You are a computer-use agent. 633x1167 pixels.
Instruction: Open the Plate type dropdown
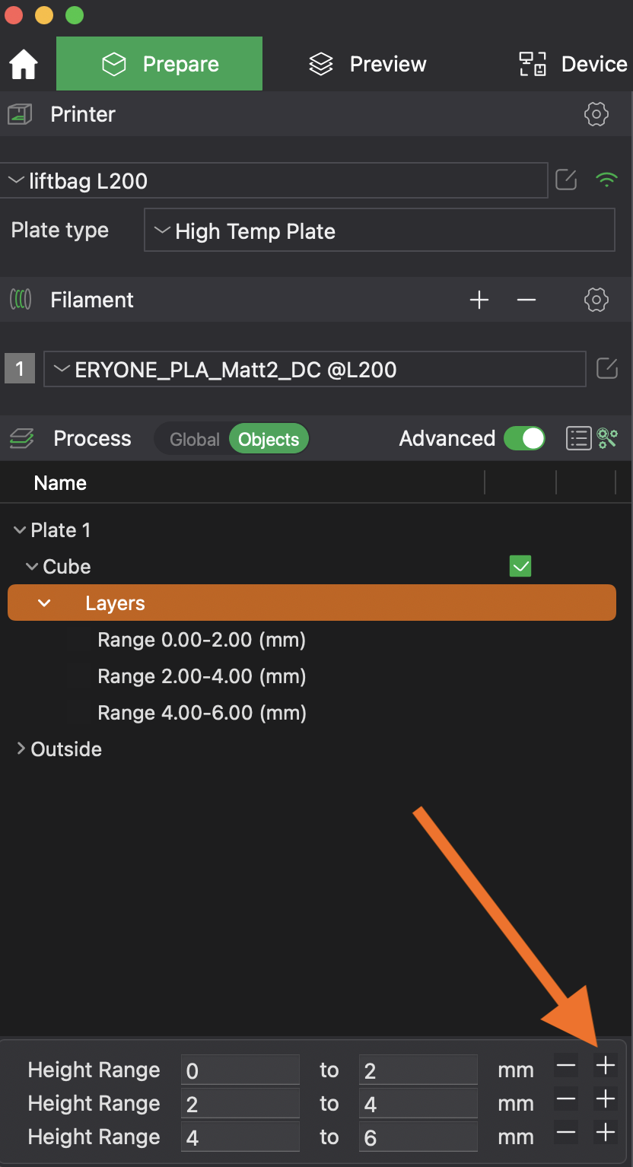point(380,230)
